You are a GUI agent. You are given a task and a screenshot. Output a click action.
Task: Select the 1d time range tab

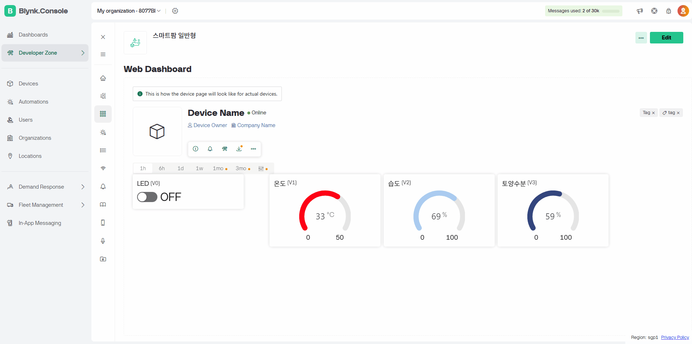click(x=181, y=168)
